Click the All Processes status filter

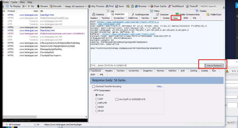tap(13, 125)
